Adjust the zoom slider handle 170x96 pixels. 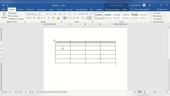tap(155, 92)
